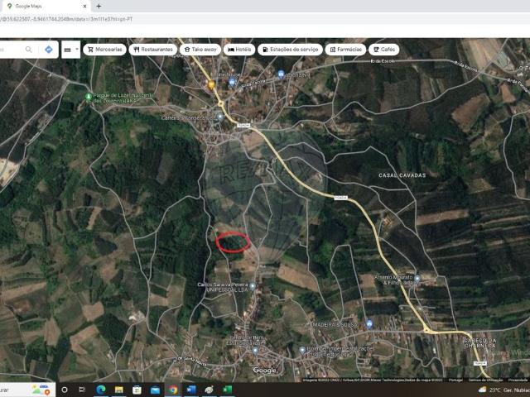This screenshot has width=530, height=397.
Task: Open Word from the taskbar
Action: point(191,390)
